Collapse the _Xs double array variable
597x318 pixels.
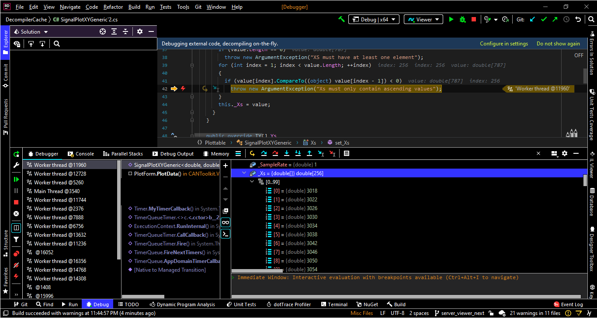pyautogui.click(x=244, y=173)
